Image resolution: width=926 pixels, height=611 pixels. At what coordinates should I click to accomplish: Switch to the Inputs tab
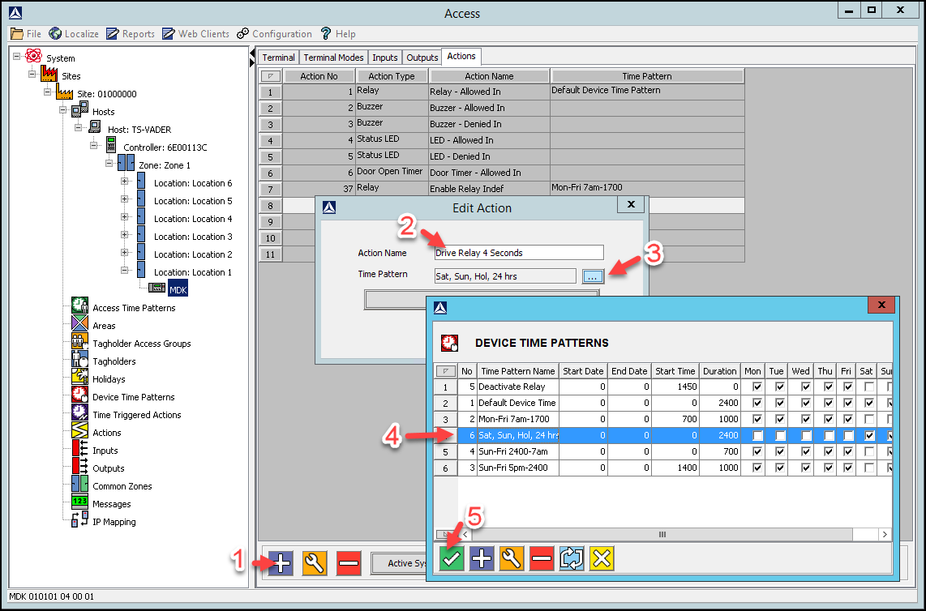coord(385,58)
